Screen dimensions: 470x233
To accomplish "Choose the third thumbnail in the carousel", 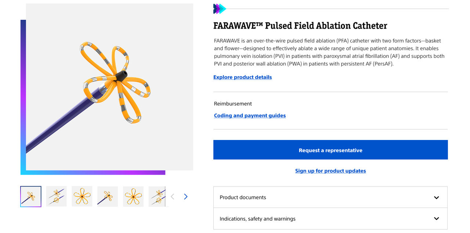I will point(82,196).
